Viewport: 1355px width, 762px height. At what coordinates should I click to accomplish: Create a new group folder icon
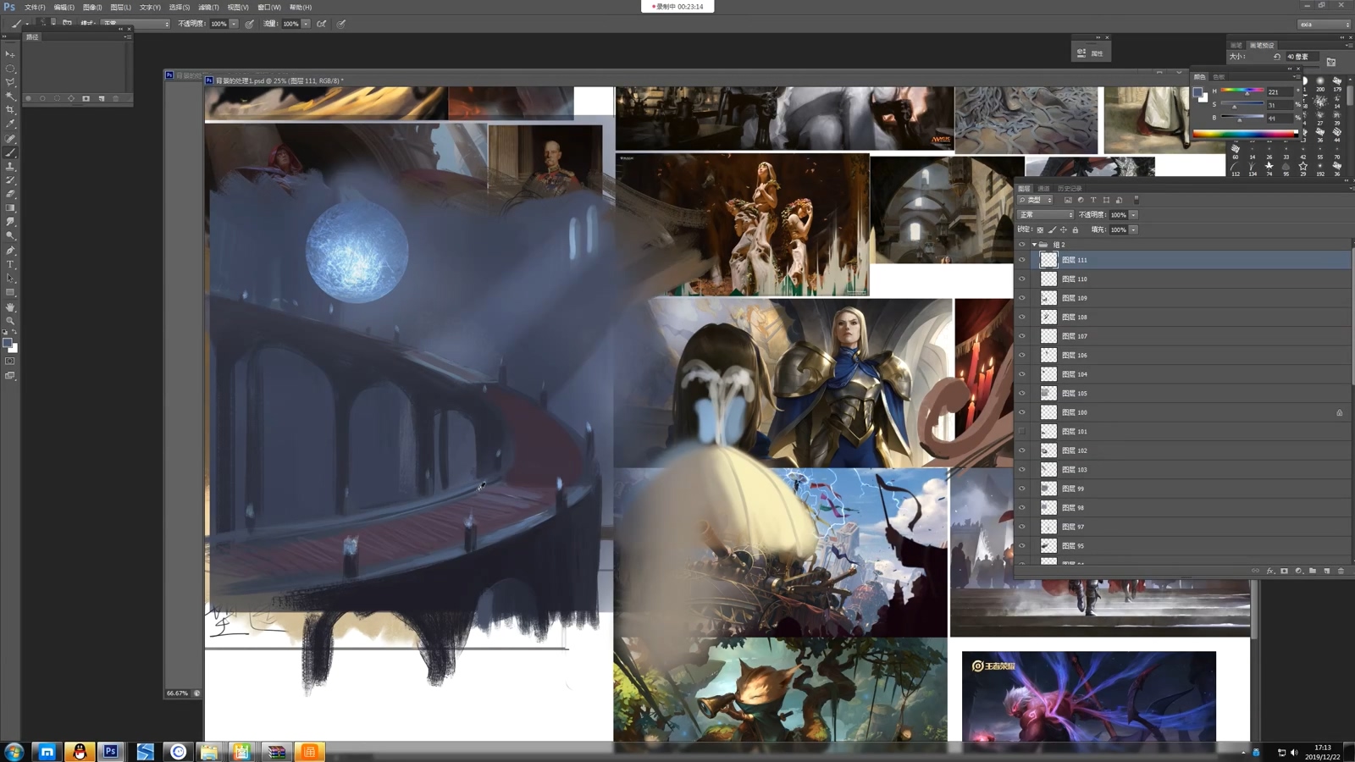point(1313,571)
